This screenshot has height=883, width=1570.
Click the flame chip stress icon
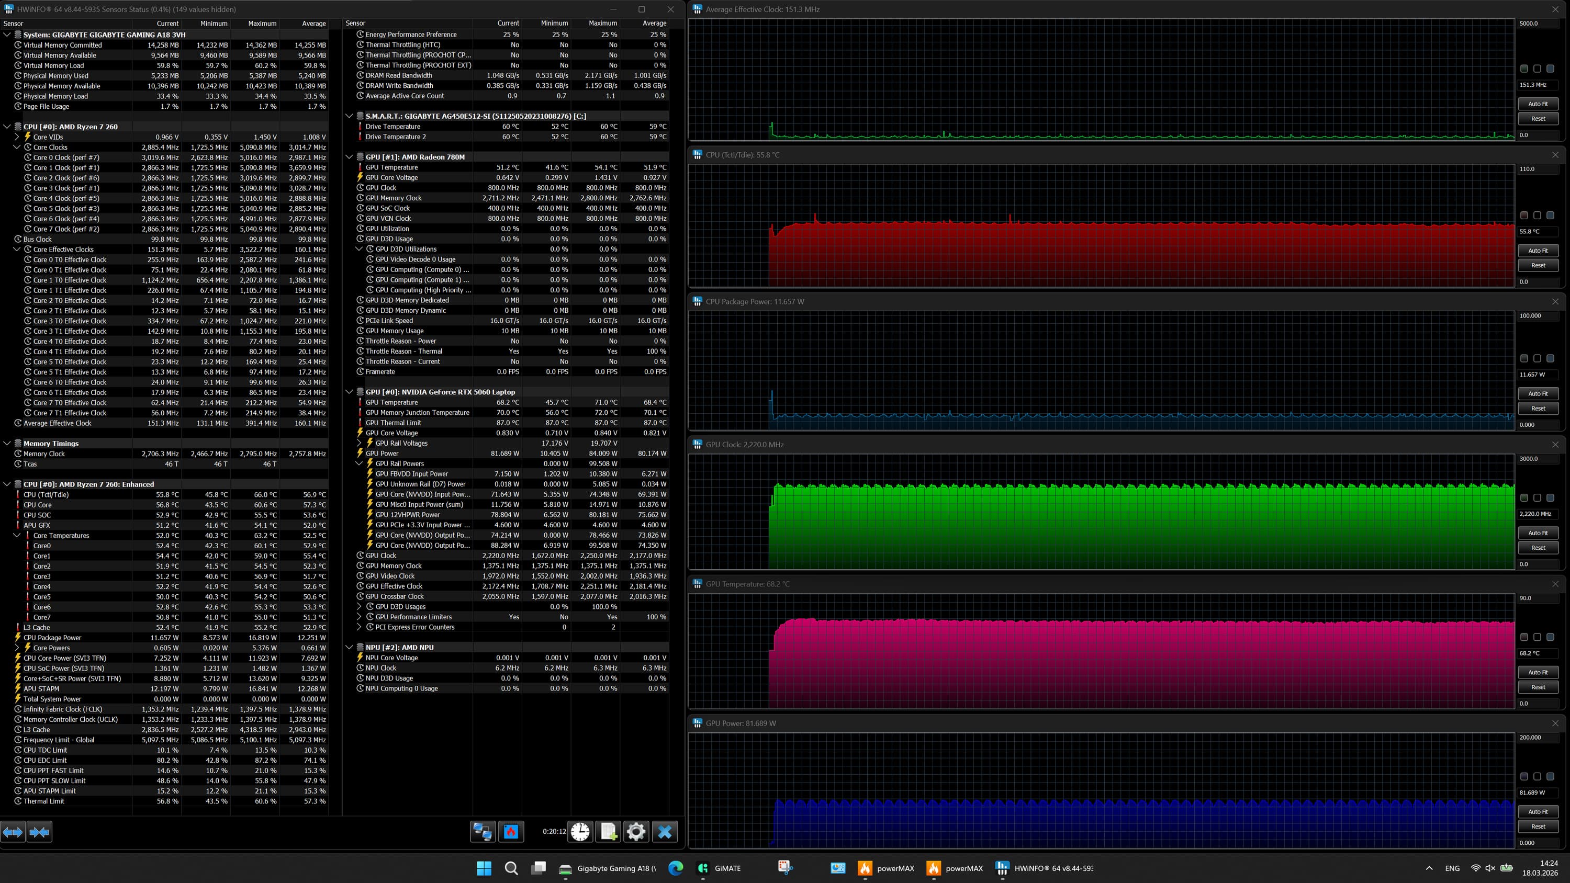511,831
